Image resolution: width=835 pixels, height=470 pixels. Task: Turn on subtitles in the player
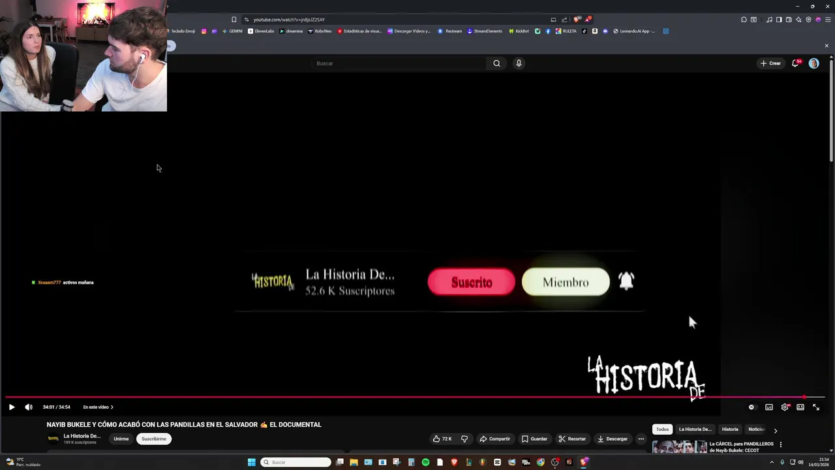pos(769,407)
